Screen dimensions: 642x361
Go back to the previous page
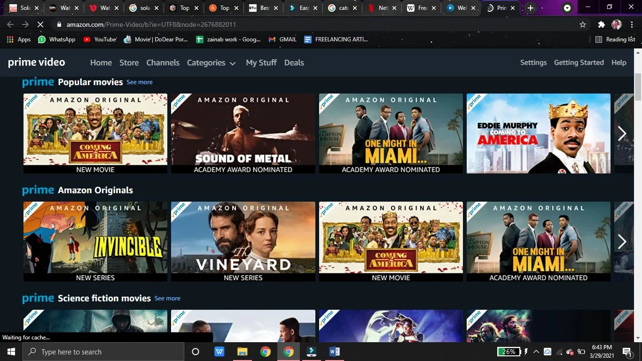pyautogui.click(x=10, y=24)
